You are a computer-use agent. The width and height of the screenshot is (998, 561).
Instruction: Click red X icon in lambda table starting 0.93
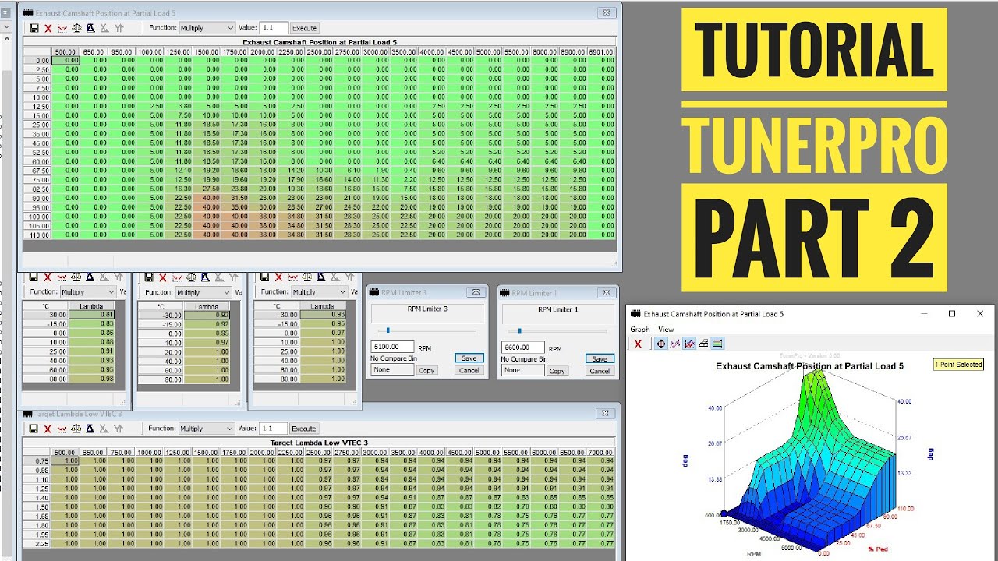[x=278, y=277]
